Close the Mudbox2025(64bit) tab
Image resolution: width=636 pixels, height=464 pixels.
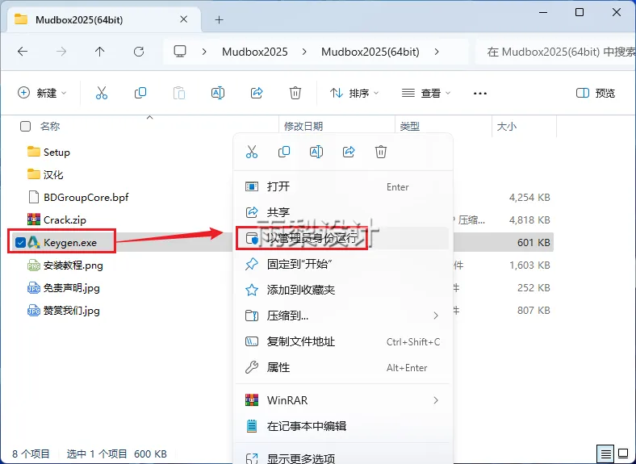pos(183,19)
